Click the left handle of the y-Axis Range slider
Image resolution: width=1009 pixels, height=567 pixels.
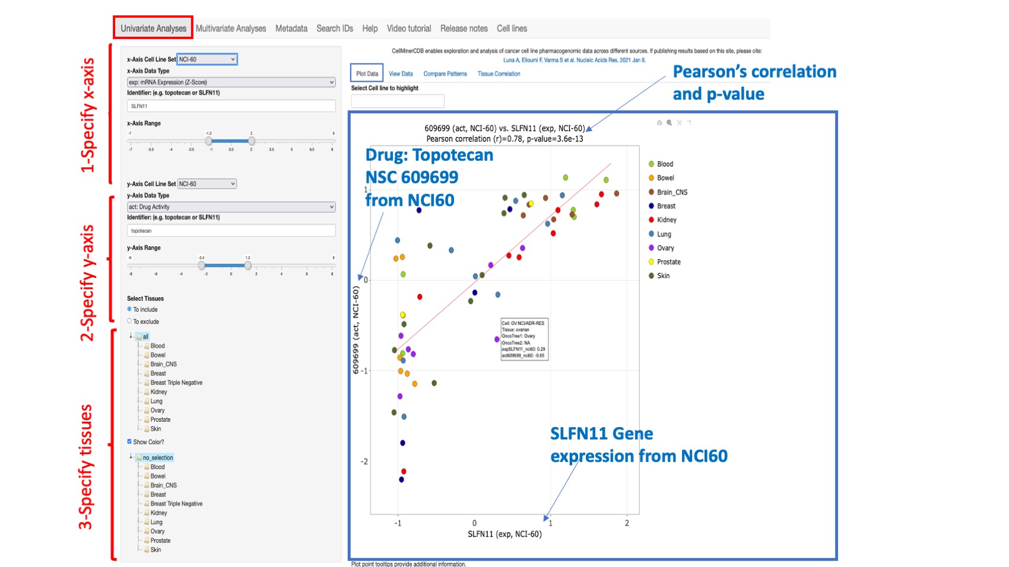coord(202,265)
